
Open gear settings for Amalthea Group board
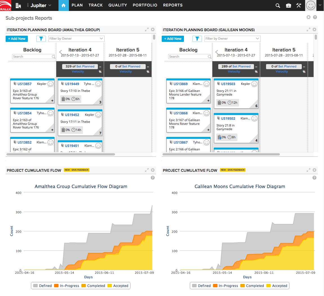point(153,30)
